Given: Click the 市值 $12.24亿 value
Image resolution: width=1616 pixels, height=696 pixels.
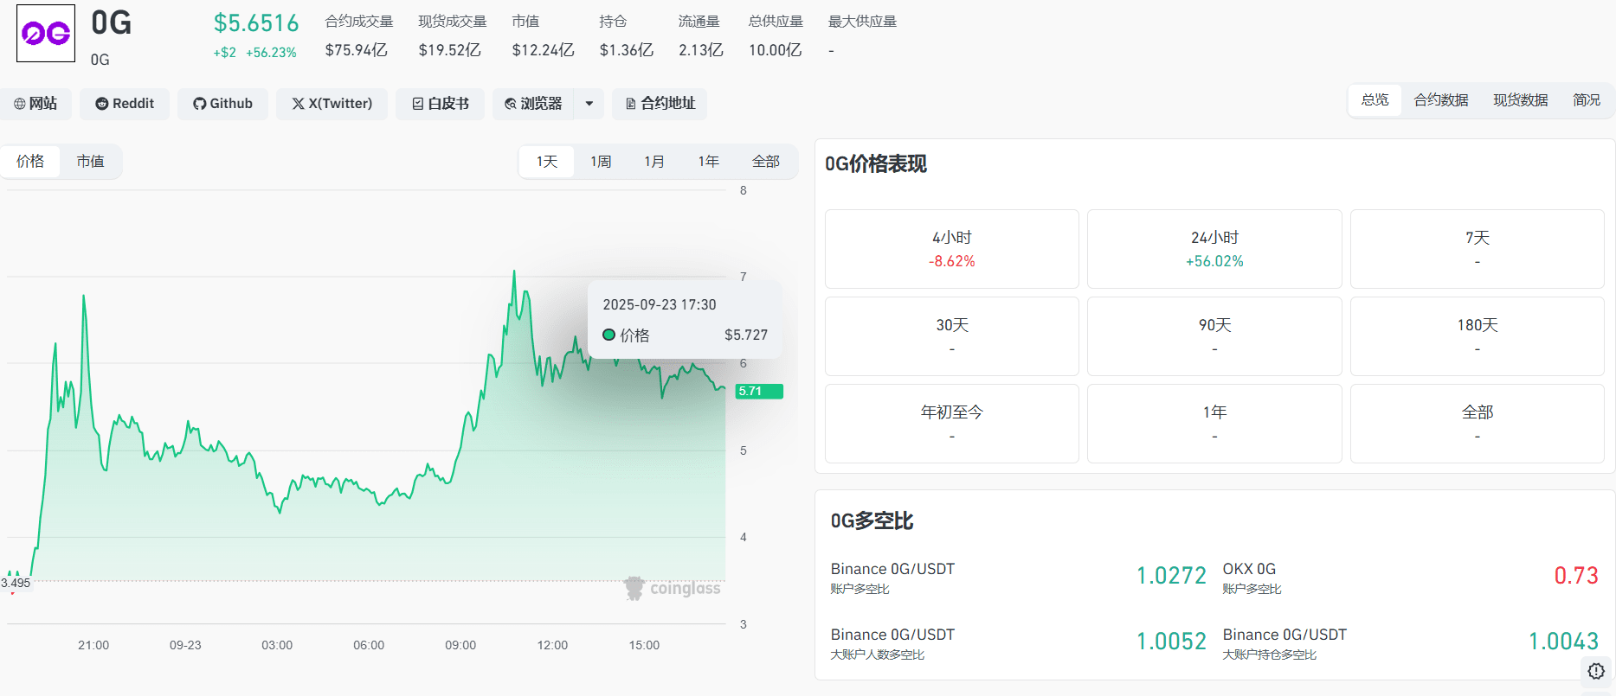Looking at the screenshot, I should pyautogui.click(x=543, y=50).
